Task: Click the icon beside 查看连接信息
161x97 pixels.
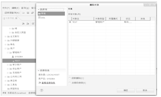Action: [40, 82]
